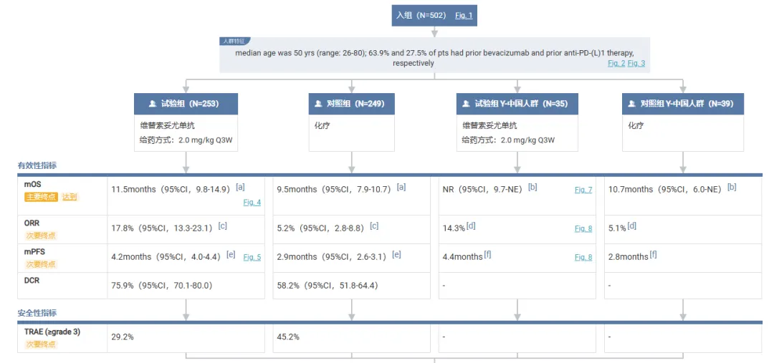Open the Fig. 3 link in population description
This screenshot has height=363, width=774.
[636, 64]
